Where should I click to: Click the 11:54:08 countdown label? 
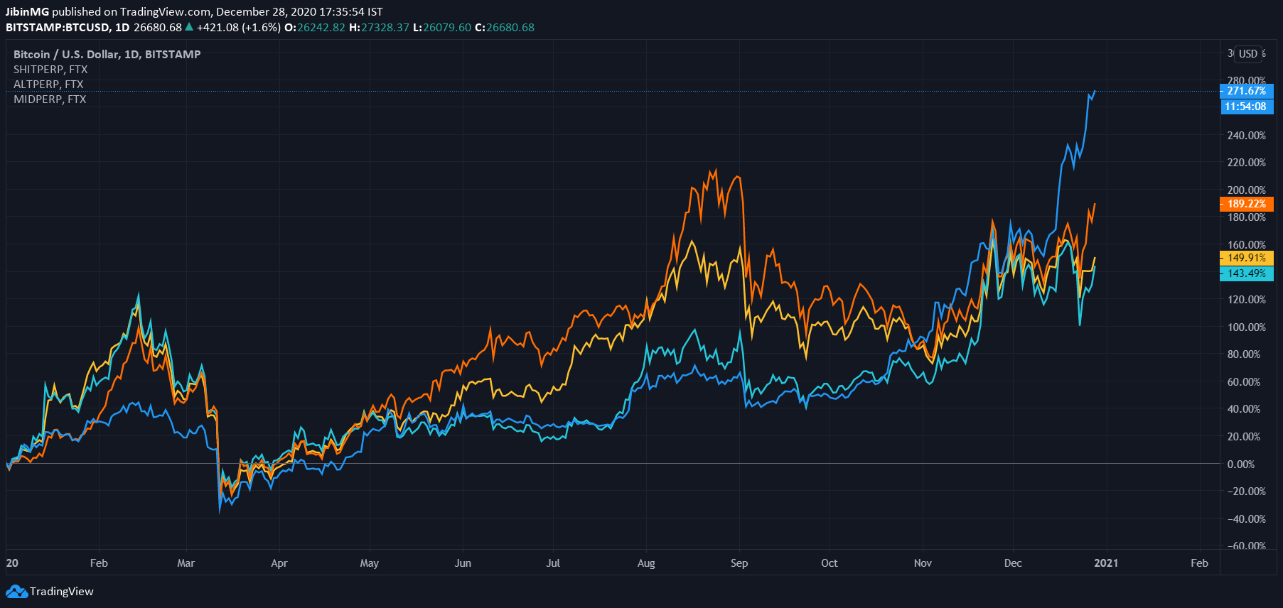pyautogui.click(x=1247, y=107)
